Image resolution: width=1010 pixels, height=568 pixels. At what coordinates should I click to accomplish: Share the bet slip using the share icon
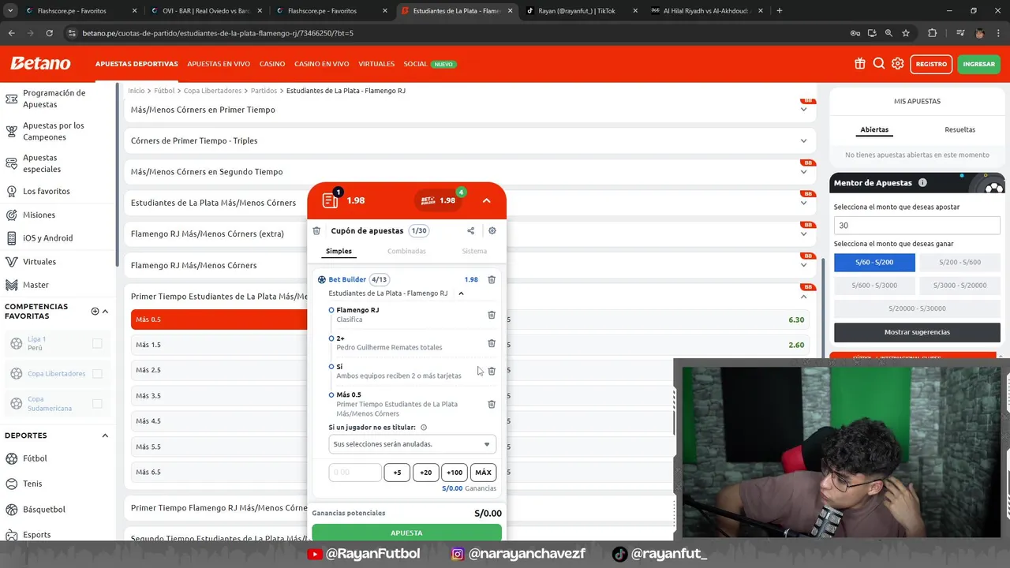click(471, 231)
